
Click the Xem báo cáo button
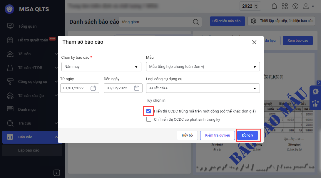point(298,41)
